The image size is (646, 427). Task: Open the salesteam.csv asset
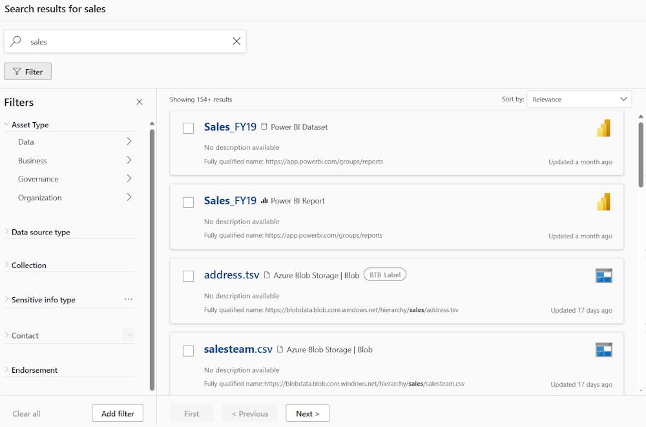tap(238, 349)
